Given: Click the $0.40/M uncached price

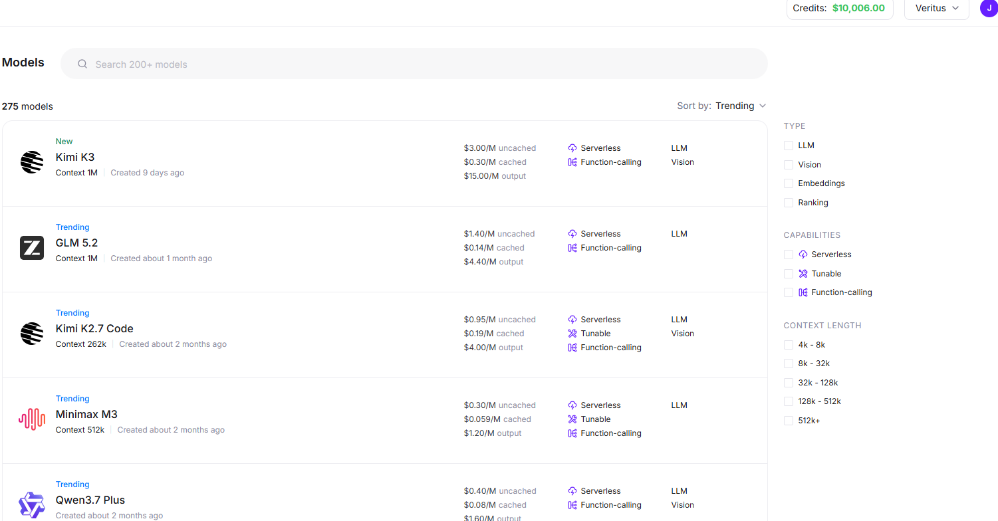Looking at the screenshot, I should tap(500, 491).
